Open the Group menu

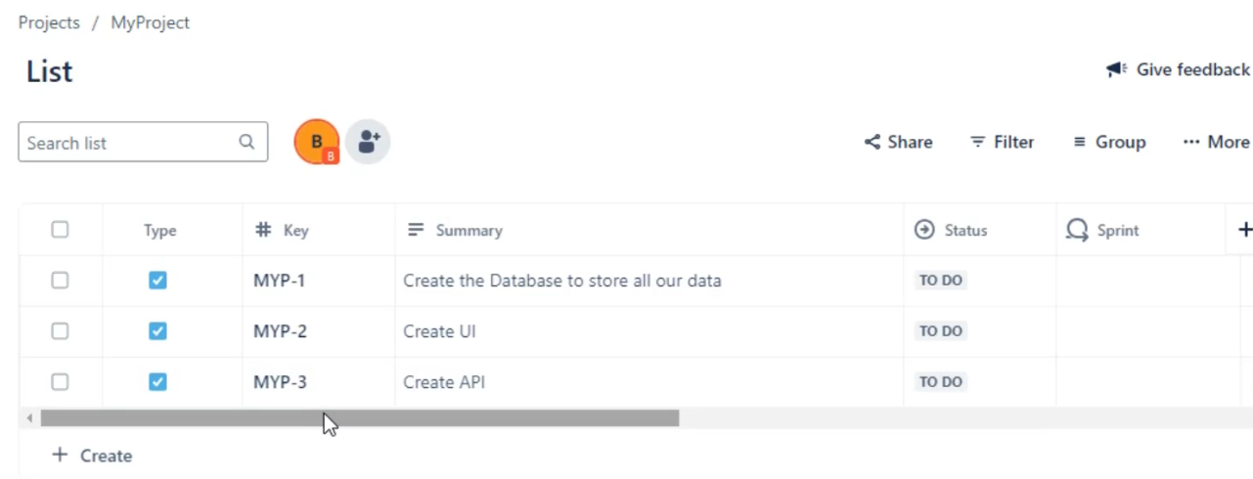tap(1109, 142)
